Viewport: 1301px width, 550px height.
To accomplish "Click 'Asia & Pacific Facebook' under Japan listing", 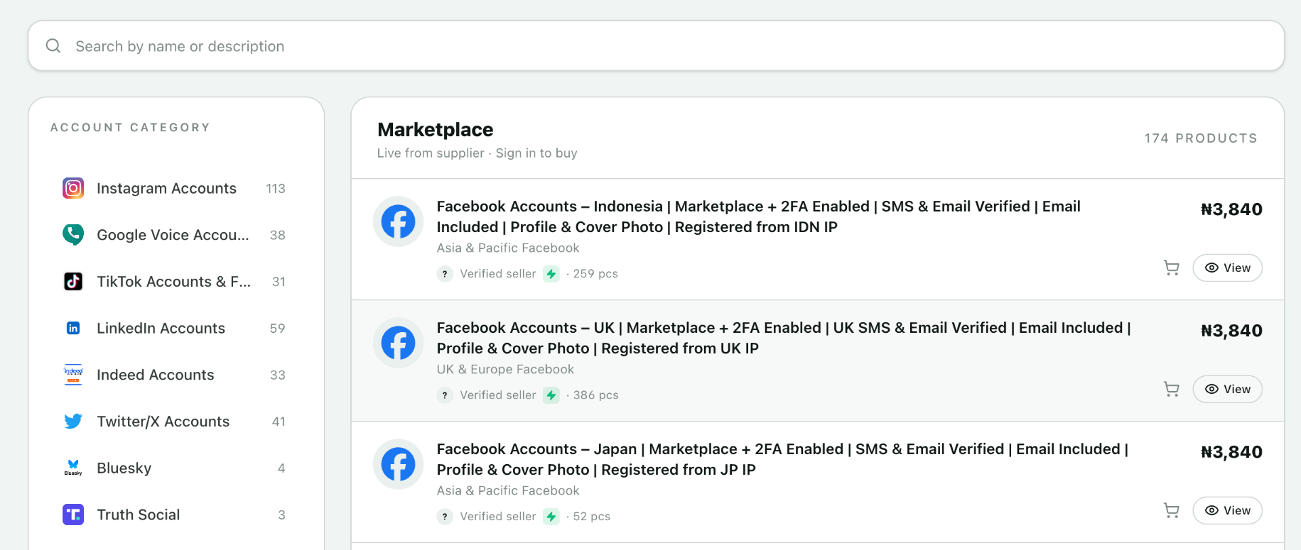I will [508, 491].
